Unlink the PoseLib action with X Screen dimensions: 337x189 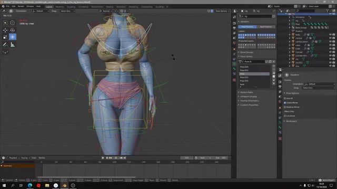(x=274, y=61)
